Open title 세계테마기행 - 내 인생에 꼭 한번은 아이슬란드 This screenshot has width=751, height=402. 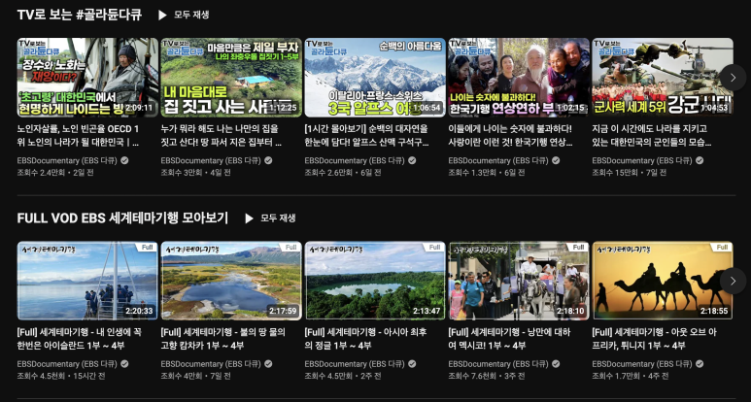(x=79, y=339)
